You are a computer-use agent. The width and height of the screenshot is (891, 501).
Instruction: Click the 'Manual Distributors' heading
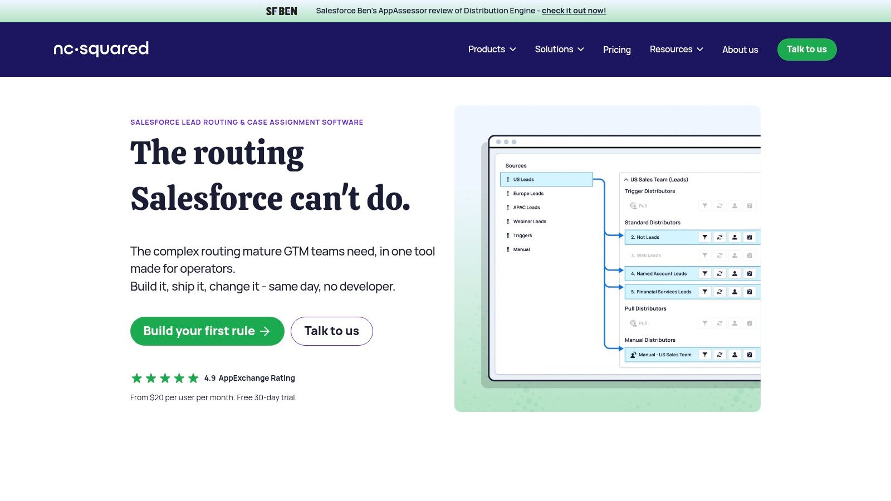pyautogui.click(x=650, y=340)
